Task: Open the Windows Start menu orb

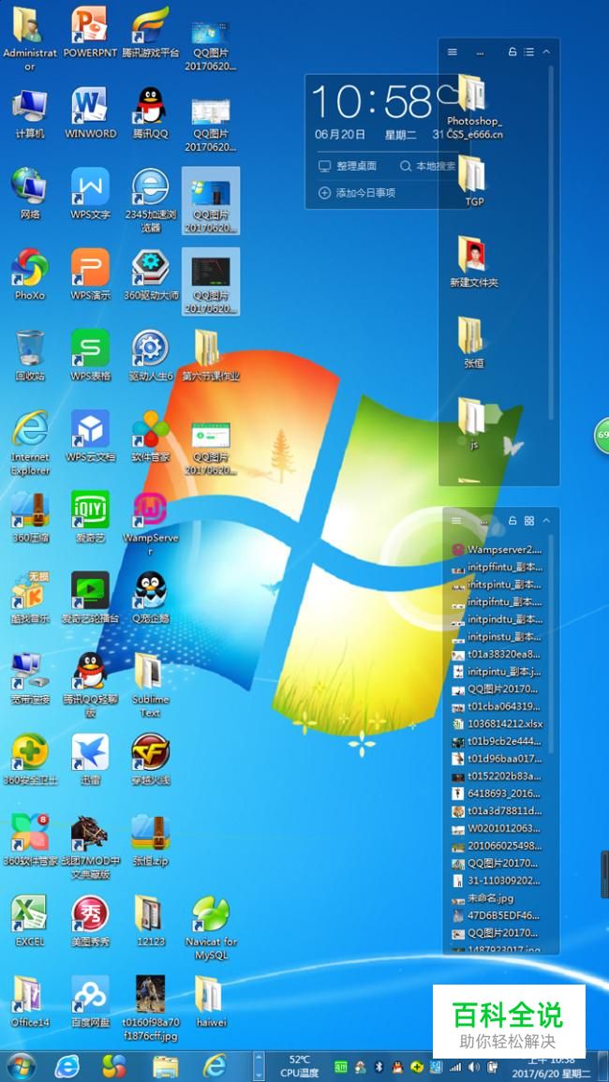Action: [21, 1066]
